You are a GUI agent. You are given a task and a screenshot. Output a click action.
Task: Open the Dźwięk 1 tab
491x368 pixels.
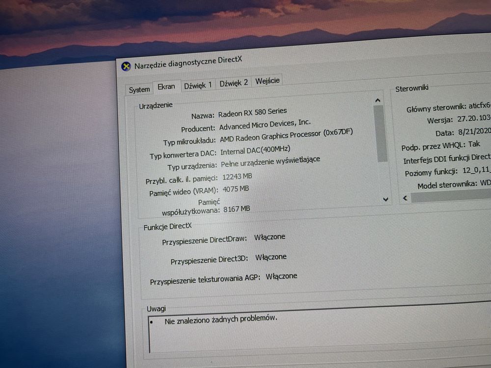[x=198, y=85]
